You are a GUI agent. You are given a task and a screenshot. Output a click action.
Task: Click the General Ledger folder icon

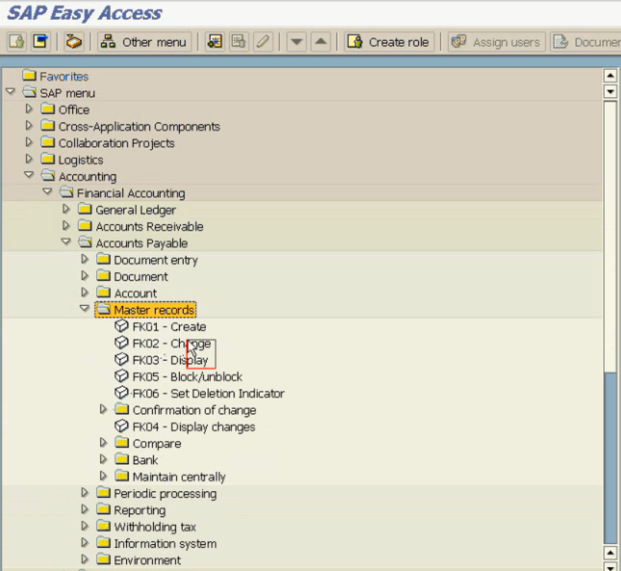[85, 209]
